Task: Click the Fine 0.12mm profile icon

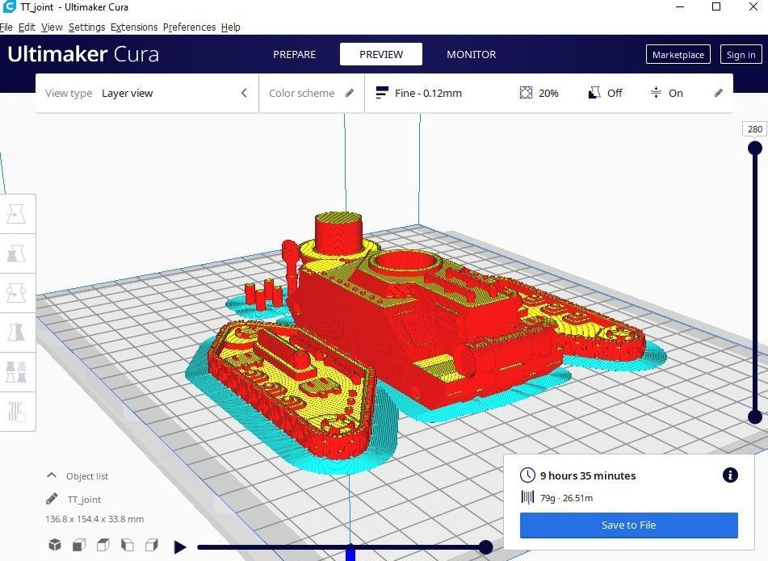Action: [x=381, y=93]
